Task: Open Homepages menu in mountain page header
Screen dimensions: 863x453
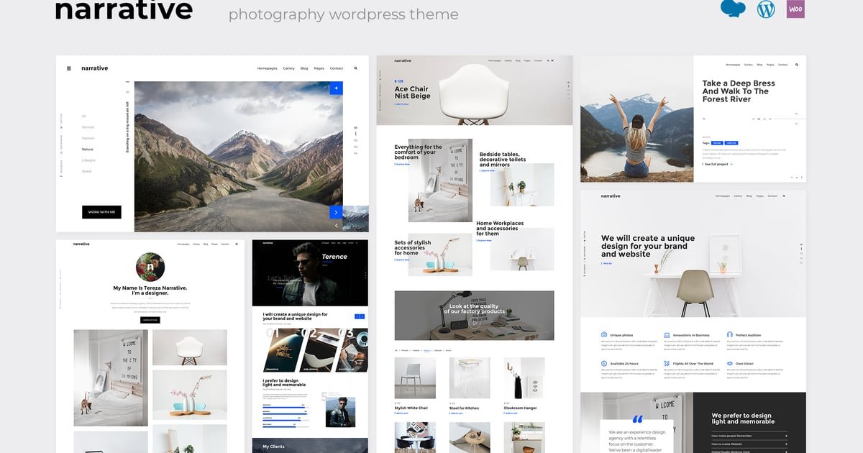Action: click(267, 68)
